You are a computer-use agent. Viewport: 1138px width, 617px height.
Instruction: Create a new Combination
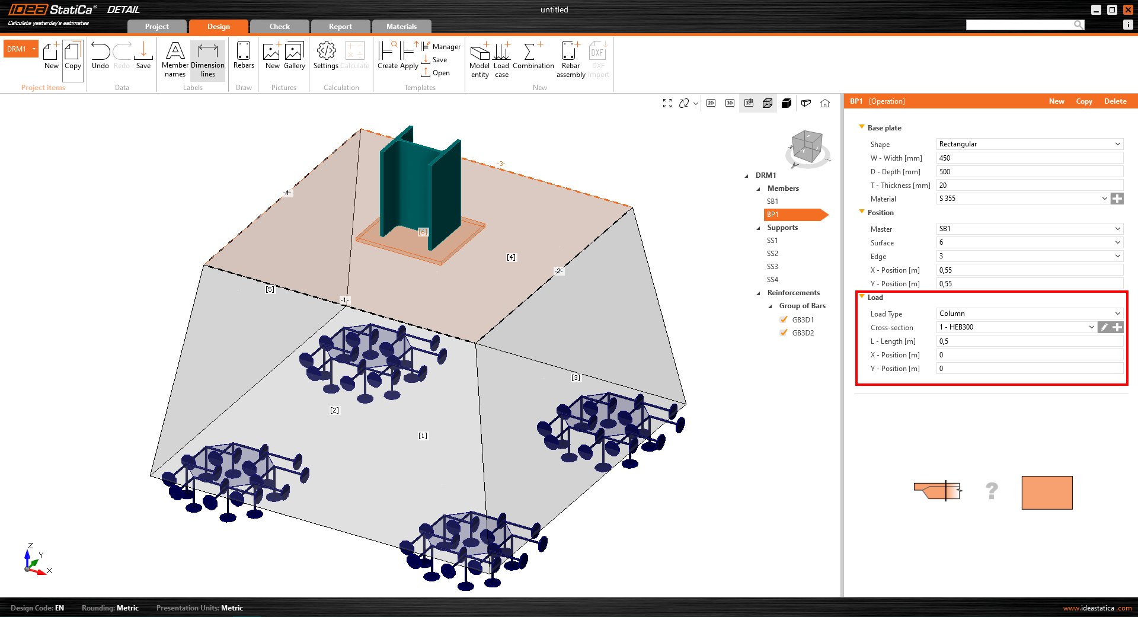point(533,55)
